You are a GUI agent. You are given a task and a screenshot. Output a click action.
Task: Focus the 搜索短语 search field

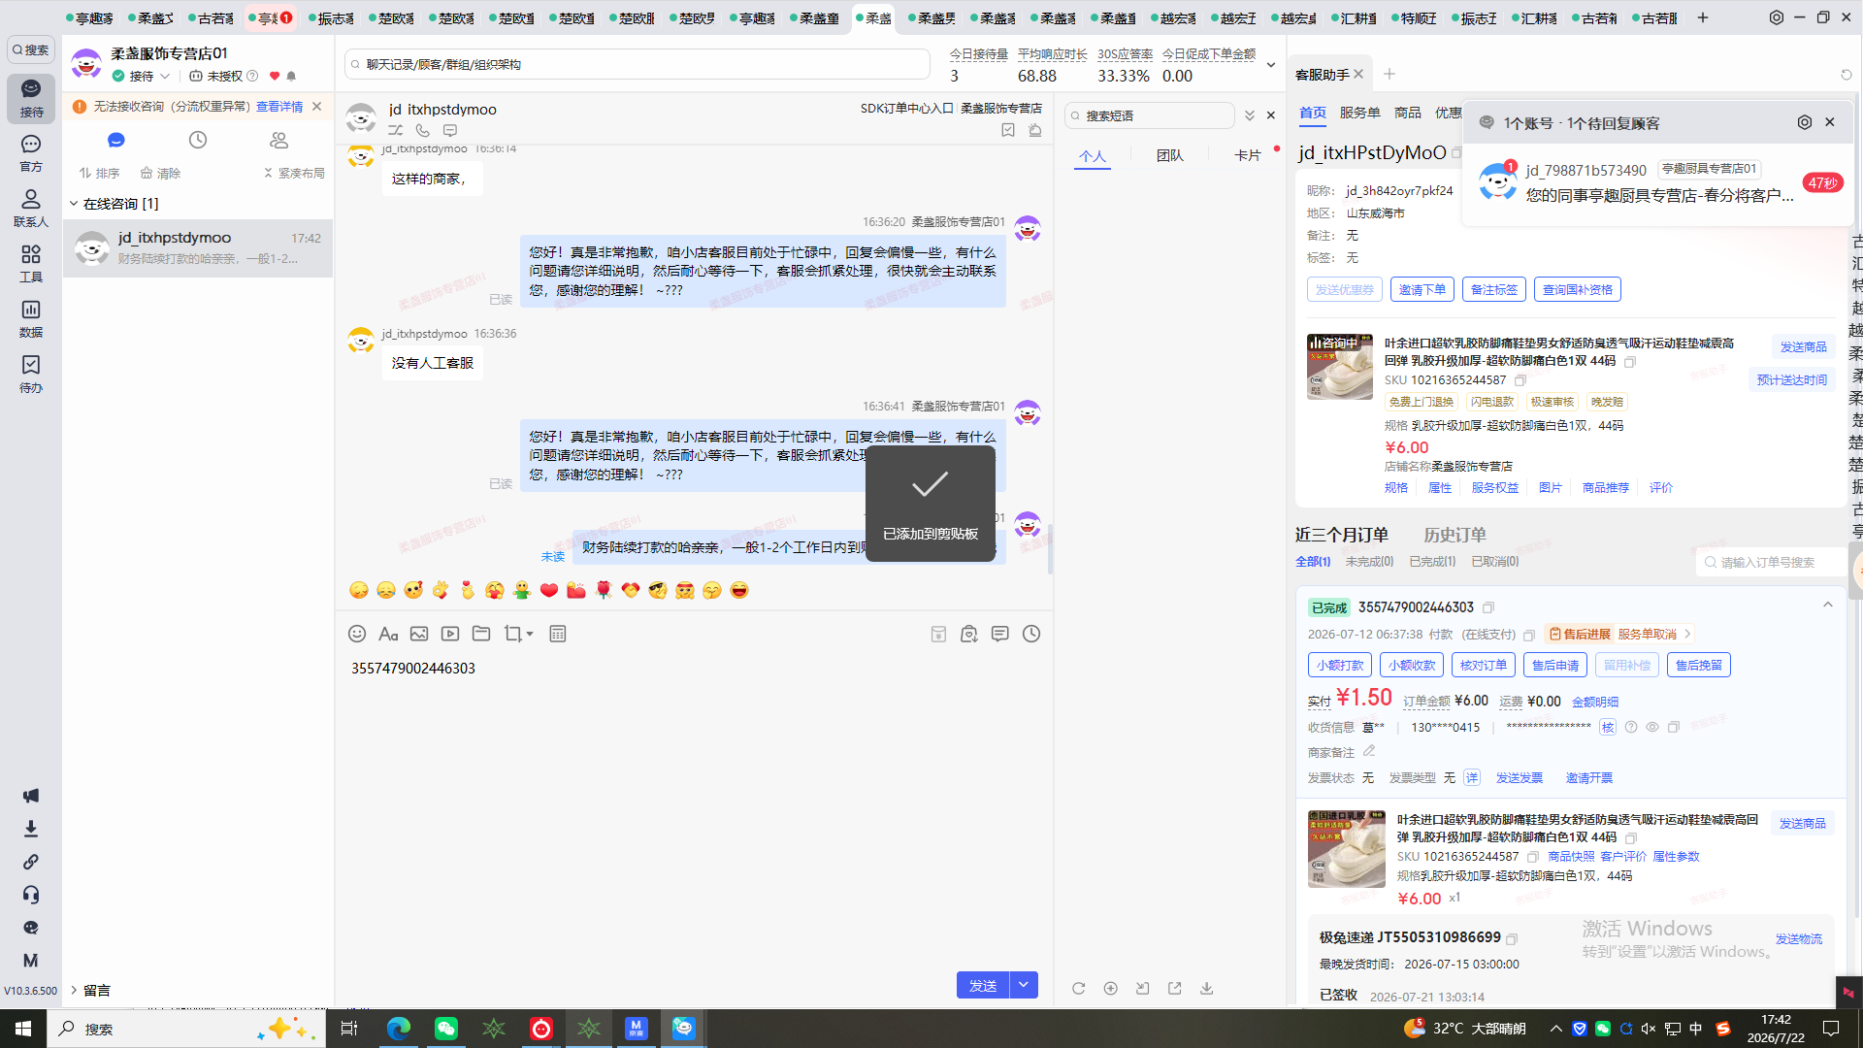pyautogui.click(x=1151, y=115)
